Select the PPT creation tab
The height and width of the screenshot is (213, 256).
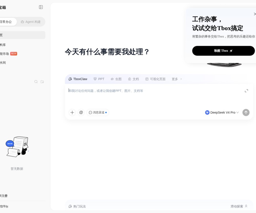pyautogui.click(x=99, y=79)
